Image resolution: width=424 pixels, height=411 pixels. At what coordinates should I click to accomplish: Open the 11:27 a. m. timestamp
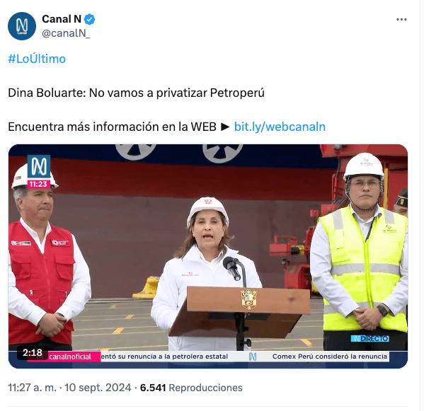coord(32,388)
